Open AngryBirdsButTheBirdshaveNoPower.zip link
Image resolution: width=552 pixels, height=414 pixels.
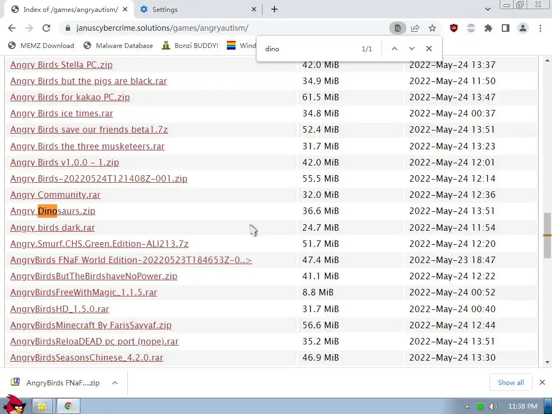click(x=94, y=276)
